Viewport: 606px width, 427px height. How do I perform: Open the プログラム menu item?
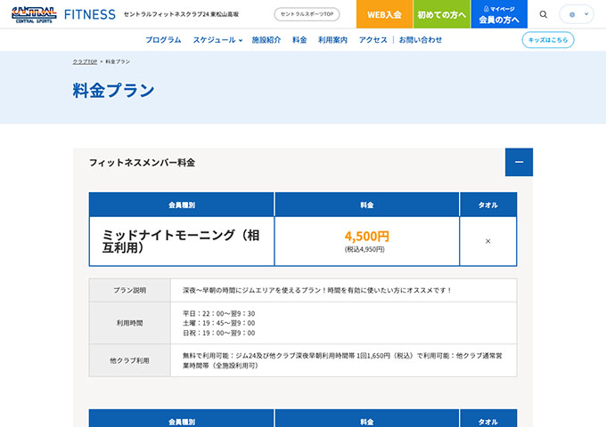coord(163,40)
